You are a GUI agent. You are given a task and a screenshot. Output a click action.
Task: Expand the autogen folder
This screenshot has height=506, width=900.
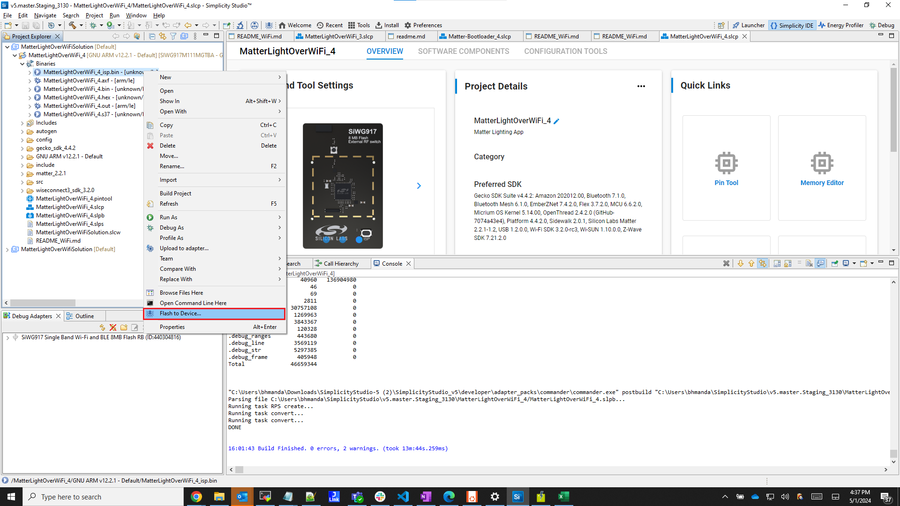(22, 132)
